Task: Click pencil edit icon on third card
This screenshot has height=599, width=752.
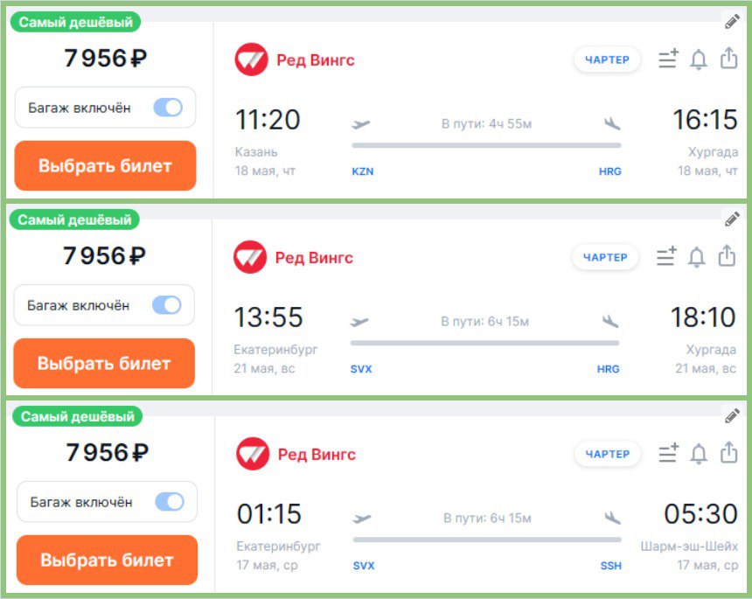Action: click(732, 416)
